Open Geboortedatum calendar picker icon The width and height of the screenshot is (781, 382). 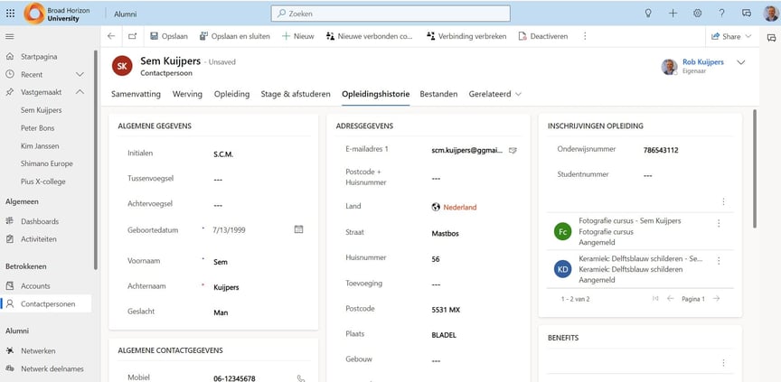pos(298,229)
